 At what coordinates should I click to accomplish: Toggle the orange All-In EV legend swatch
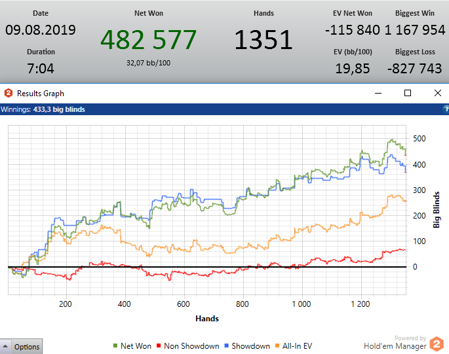click(x=277, y=345)
